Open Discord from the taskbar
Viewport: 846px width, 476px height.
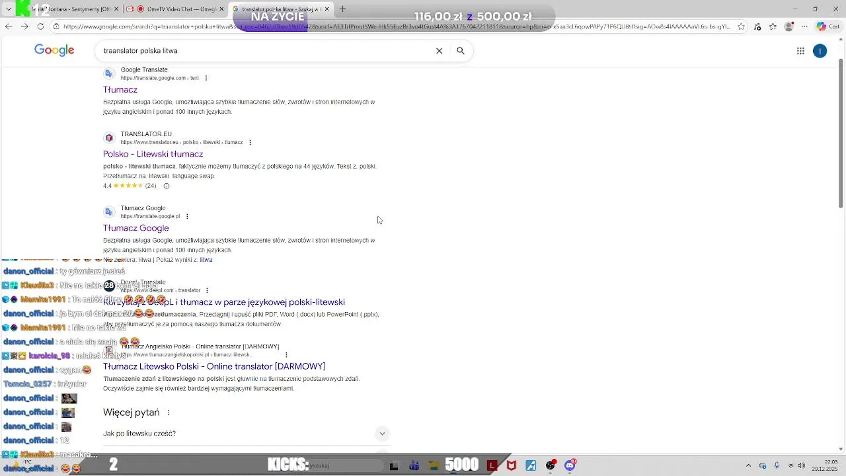(570, 465)
